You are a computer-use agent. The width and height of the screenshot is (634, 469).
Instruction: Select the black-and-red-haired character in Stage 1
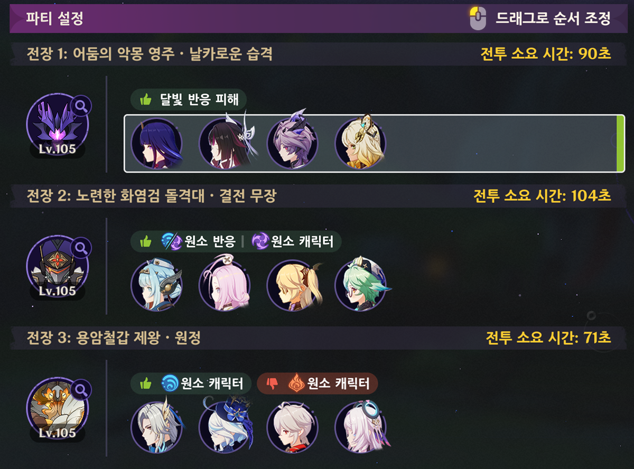click(225, 142)
